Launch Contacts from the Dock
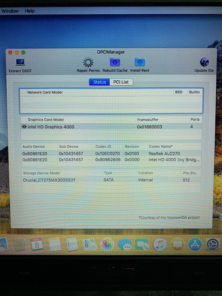The image size is (222, 296). pos(19,245)
